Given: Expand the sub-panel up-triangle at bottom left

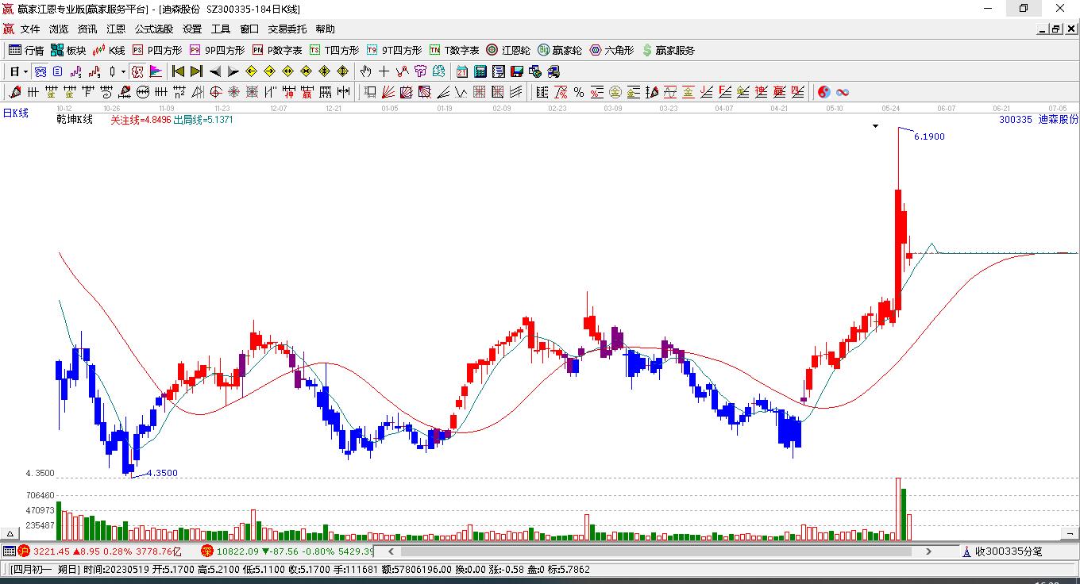Looking at the screenshot, I should pyautogui.click(x=11, y=534).
